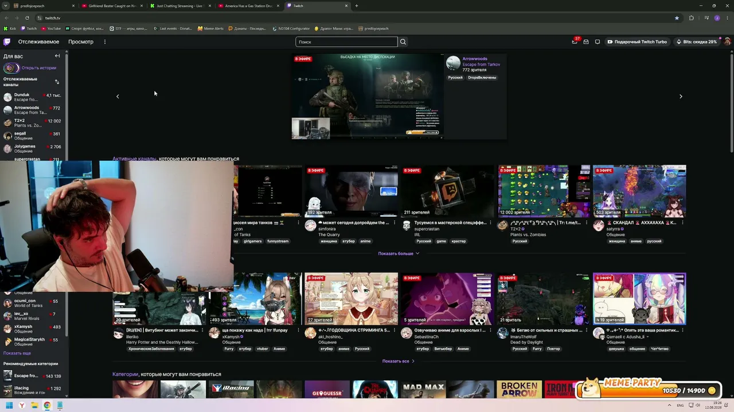
Task: Open aki_hoshino_ channel avatar
Action: coord(310,333)
